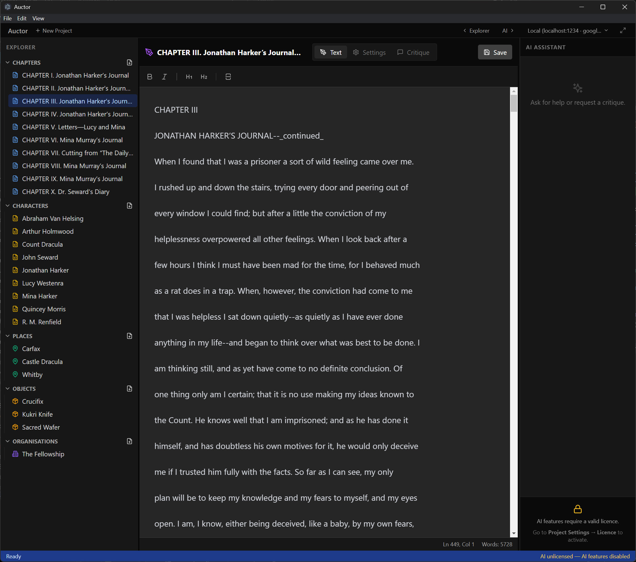Expand the window with the fullscreen arrows icon
The width and height of the screenshot is (636, 562).
click(623, 30)
